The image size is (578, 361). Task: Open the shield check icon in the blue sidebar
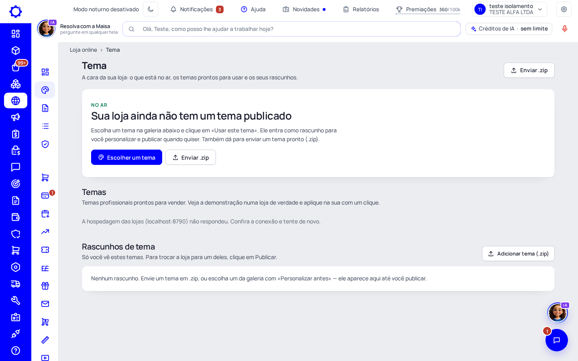(x=16, y=234)
